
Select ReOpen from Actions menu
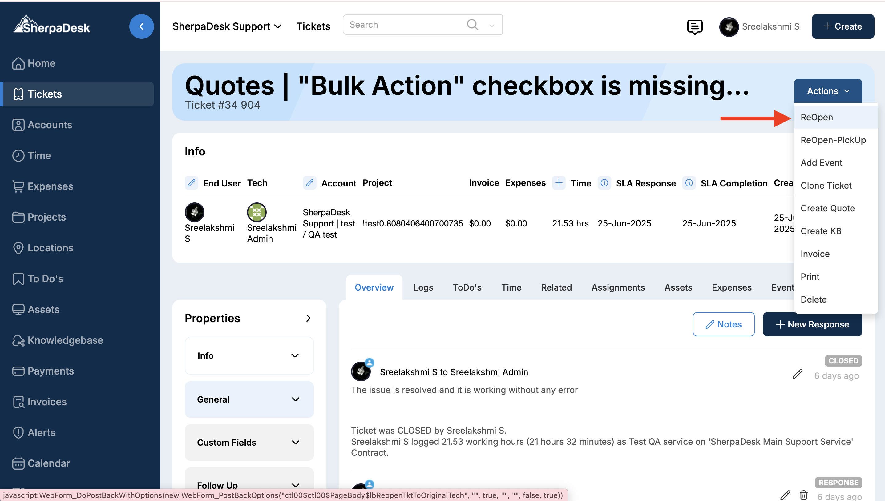[817, 117]
